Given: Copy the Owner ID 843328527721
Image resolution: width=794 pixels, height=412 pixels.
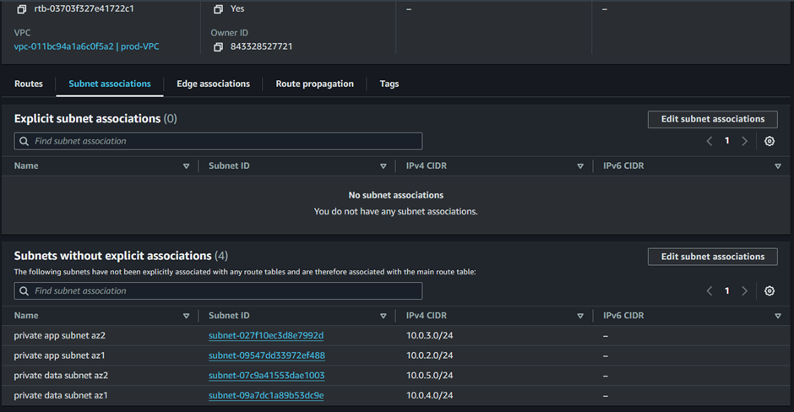Looking at the screenshot, I should pyautogui.click(x=218, y=46).
